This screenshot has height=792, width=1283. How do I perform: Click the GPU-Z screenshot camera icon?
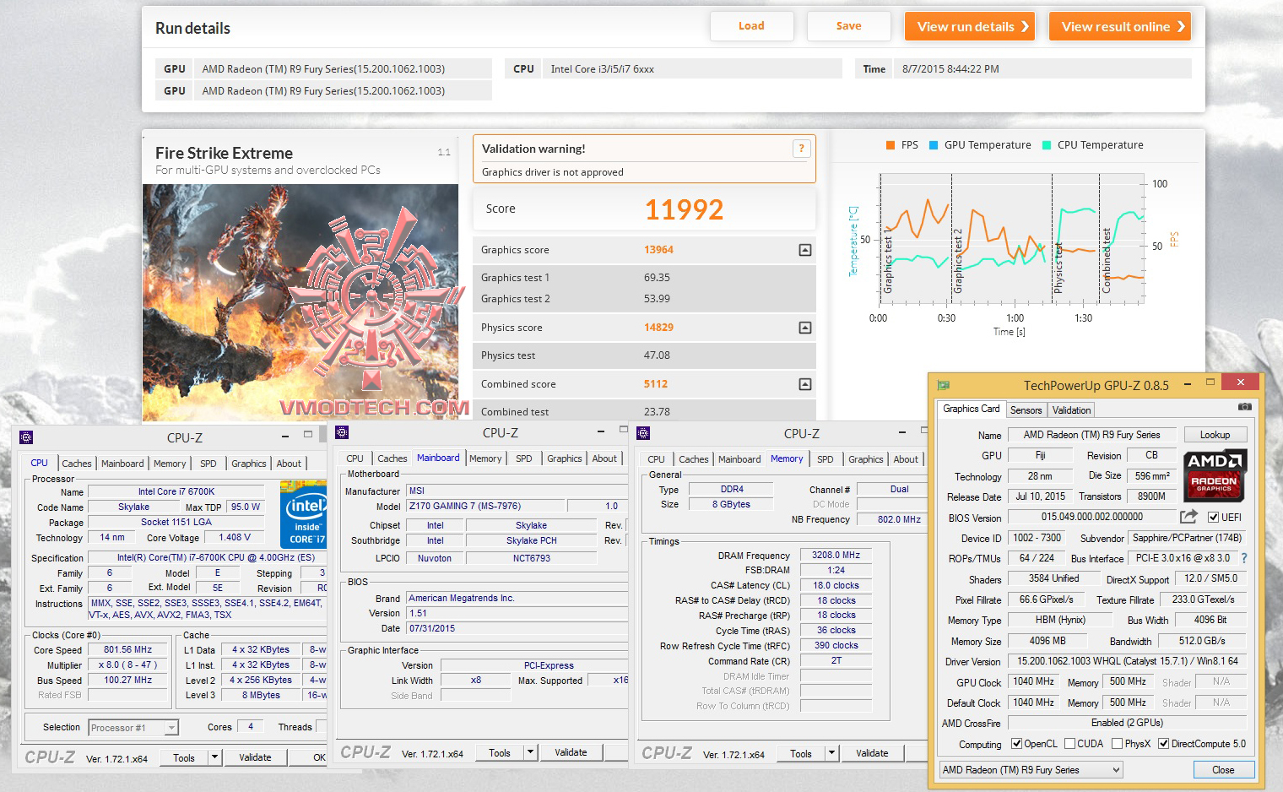pos(1244,407)
